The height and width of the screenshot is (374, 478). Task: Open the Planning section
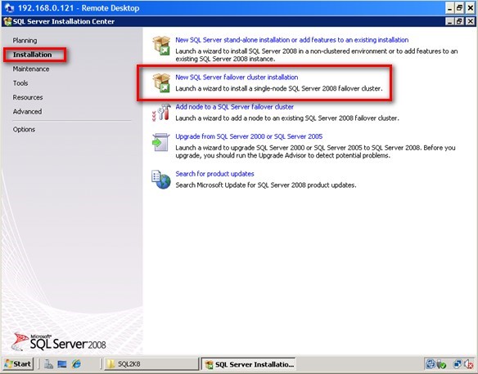point(25,41)
